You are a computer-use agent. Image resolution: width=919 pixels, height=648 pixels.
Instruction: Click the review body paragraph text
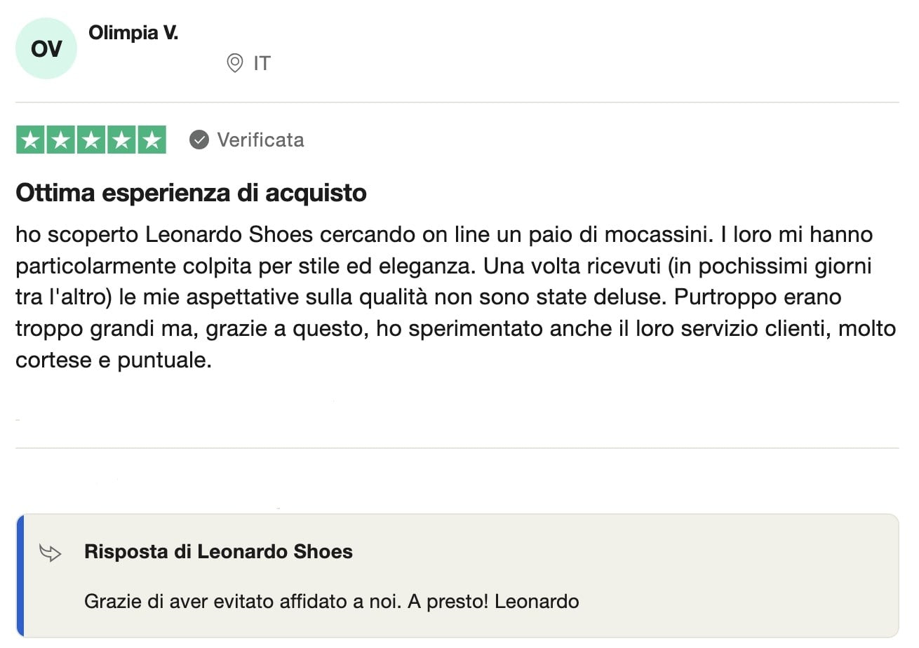click(456, 297)
